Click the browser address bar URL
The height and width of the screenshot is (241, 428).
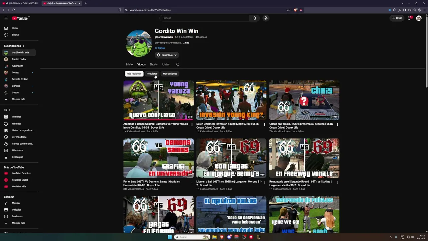point(150,10)
